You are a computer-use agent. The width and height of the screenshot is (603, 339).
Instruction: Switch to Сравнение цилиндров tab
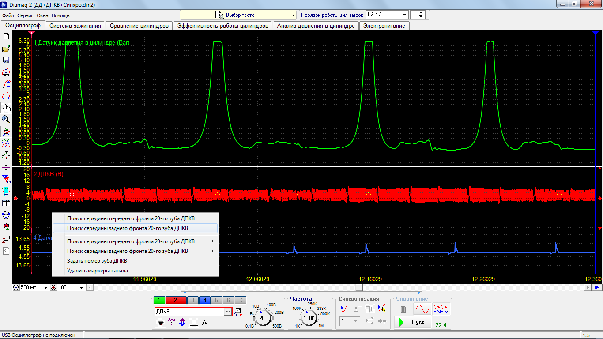click(139, 26)
